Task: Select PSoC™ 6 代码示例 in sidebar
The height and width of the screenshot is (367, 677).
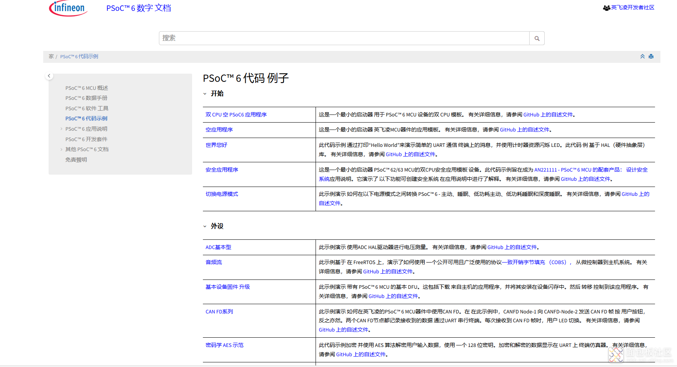Action: [86, 118]
